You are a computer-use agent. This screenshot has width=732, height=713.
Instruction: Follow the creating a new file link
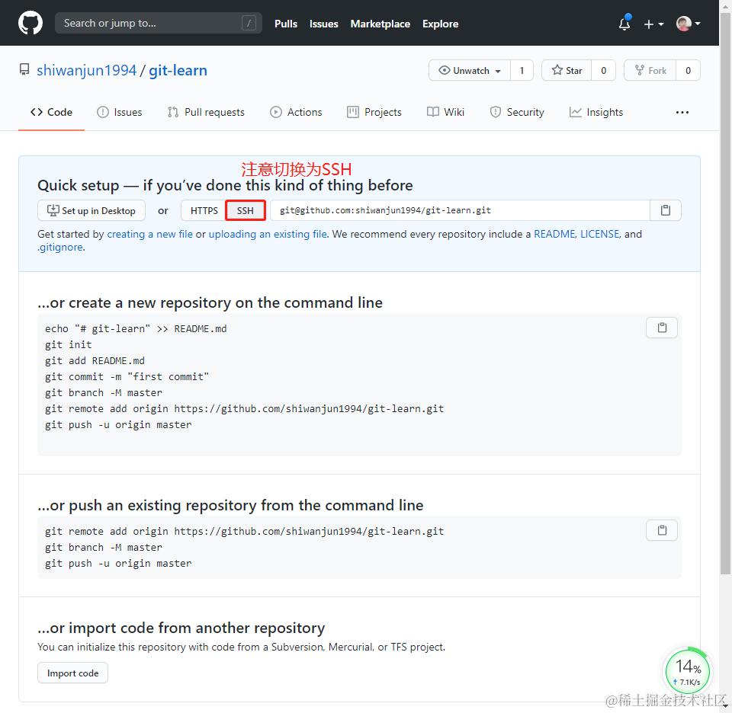coord(150,234)
